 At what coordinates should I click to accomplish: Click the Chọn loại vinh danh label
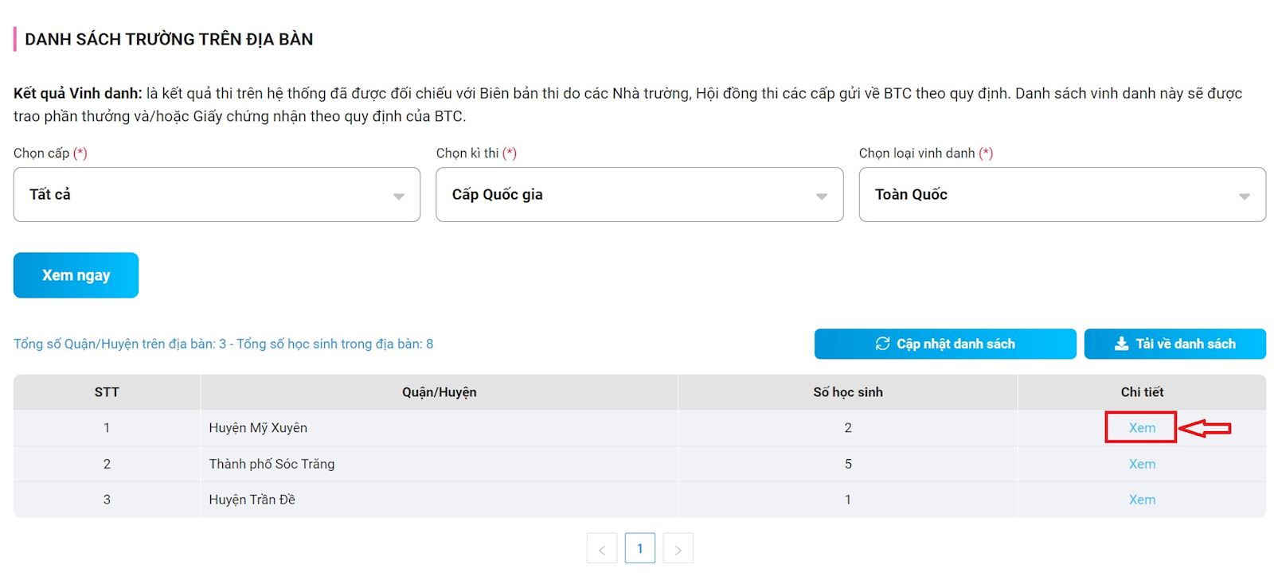tap(925, 153)
